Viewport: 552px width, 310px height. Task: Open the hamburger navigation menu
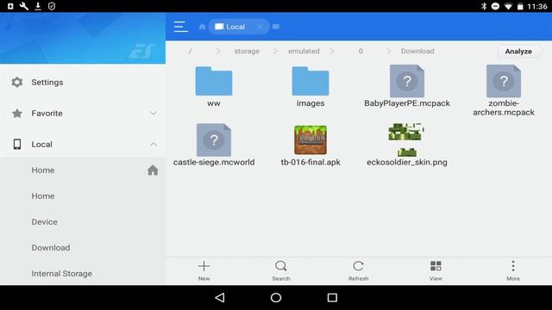coord(180,27)
